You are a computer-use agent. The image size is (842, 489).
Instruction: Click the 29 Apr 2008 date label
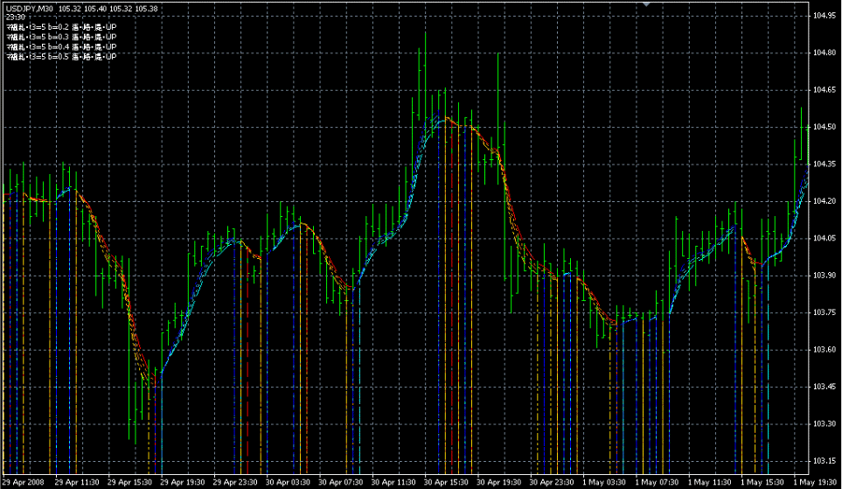(24, 482)
